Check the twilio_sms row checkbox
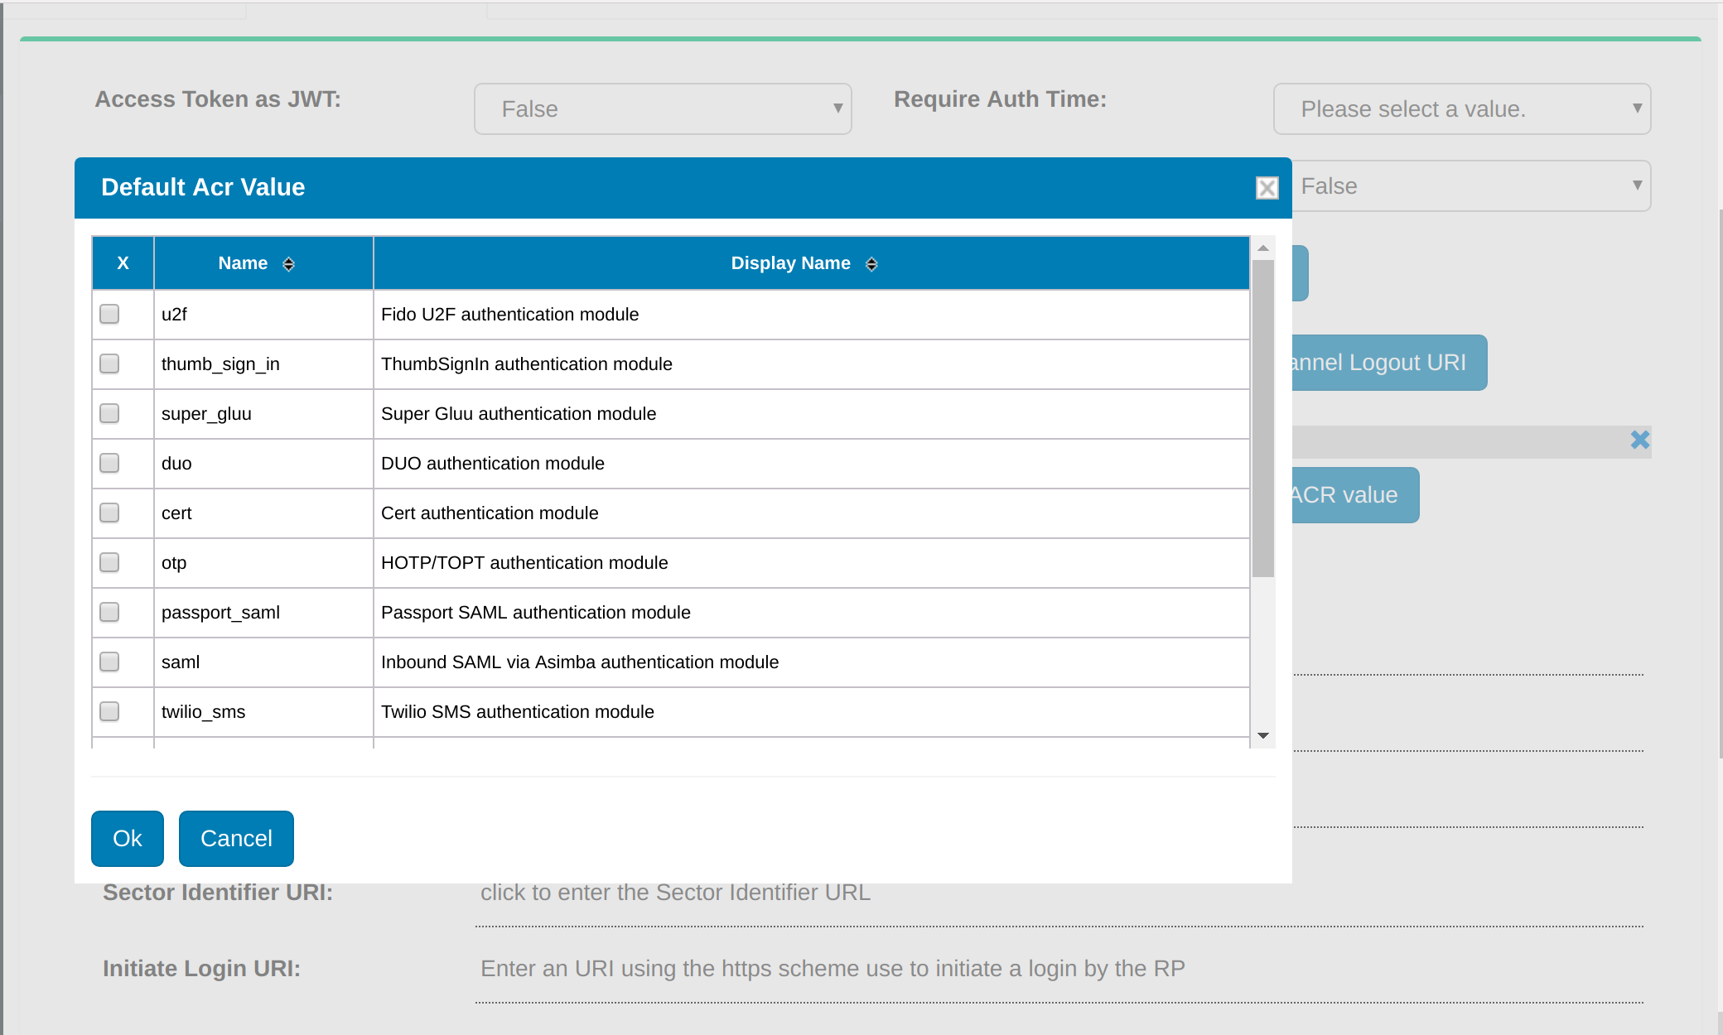Image resolution: width=1723 pixels, height=1035 pixels. (109, 712)
